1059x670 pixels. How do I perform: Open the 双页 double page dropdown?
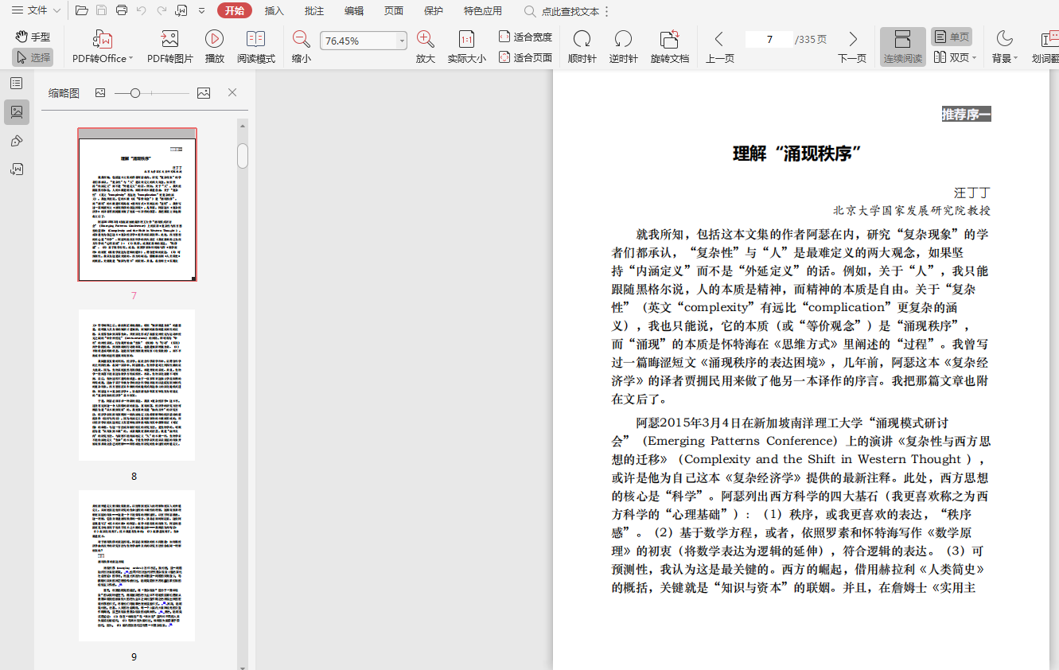tap(974, 57)
